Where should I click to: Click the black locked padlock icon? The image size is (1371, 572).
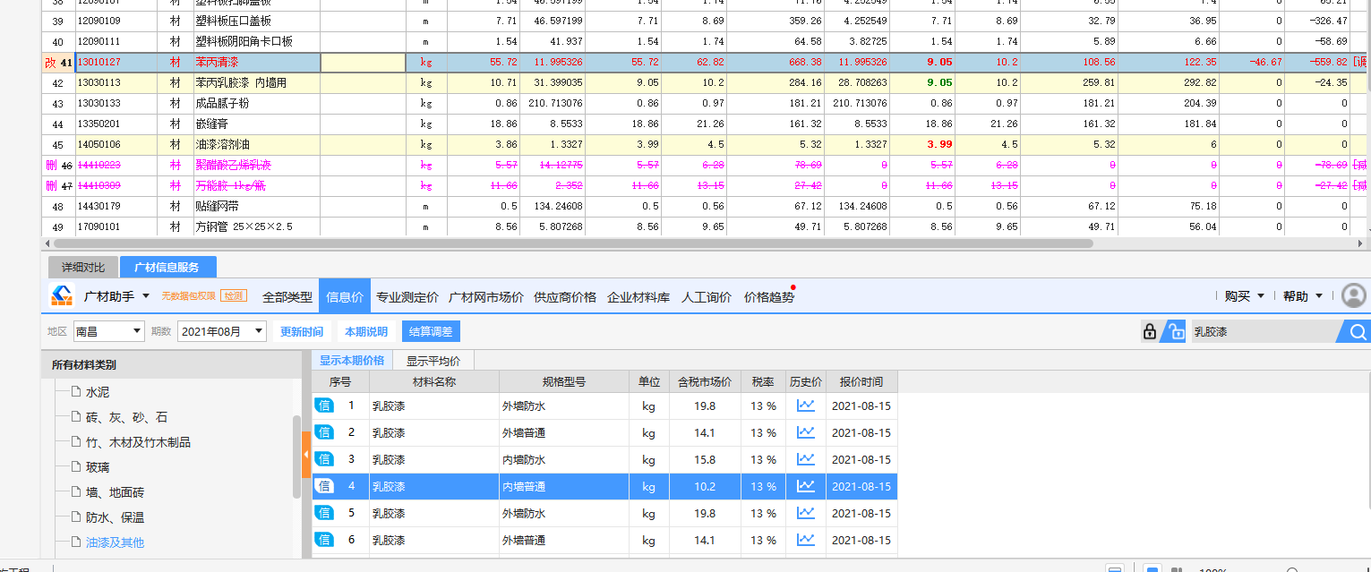[1150, 332]
